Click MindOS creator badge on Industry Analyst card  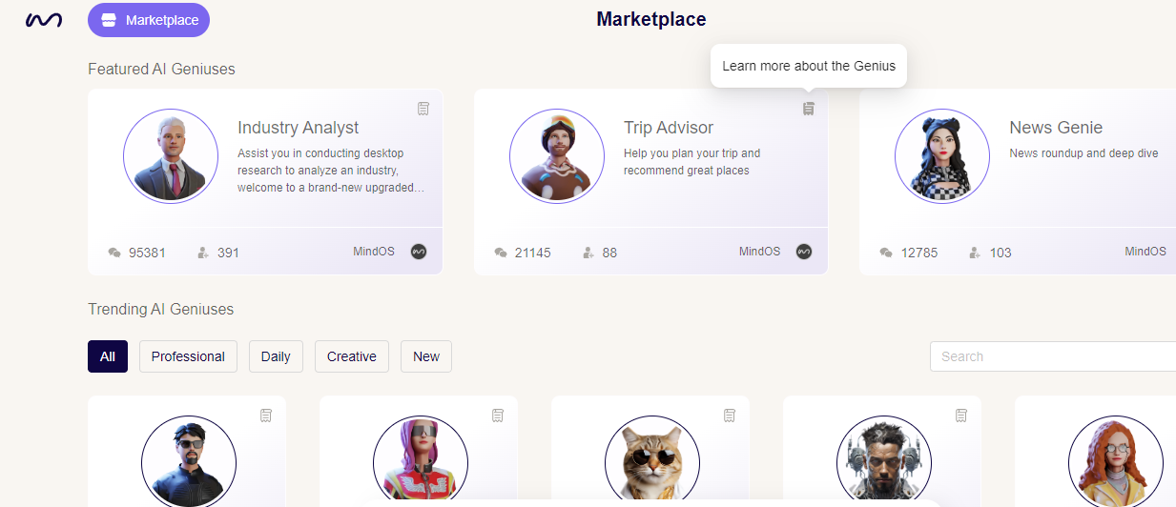419,252
